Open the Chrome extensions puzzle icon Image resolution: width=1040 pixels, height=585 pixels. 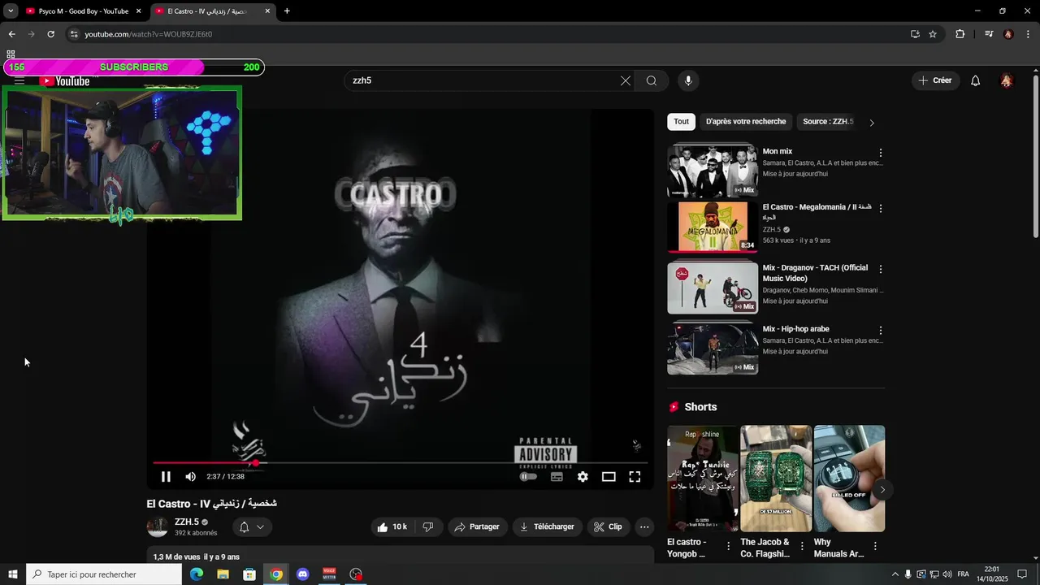[x=960, y=34]
